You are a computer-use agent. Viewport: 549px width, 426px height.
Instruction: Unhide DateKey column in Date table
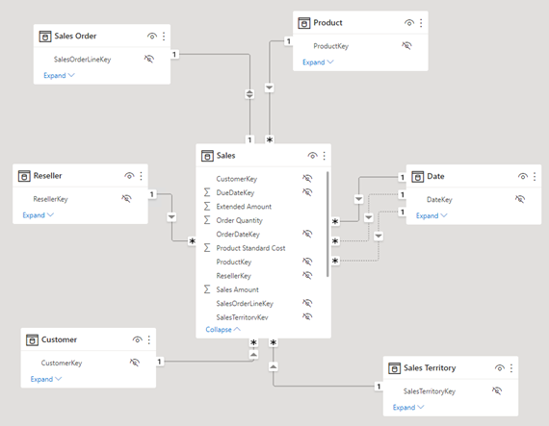[520, 199]
